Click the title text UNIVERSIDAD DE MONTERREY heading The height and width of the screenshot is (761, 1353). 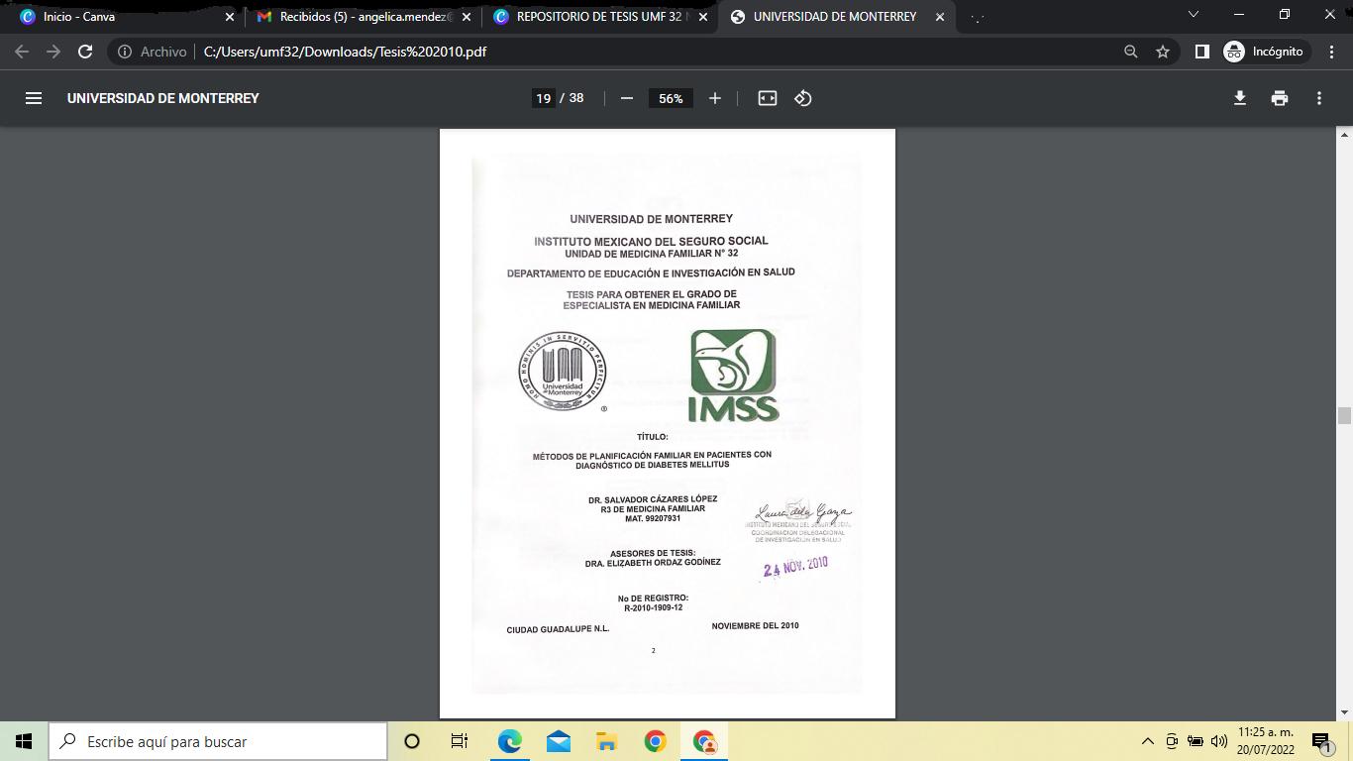(x=651, y=219)
